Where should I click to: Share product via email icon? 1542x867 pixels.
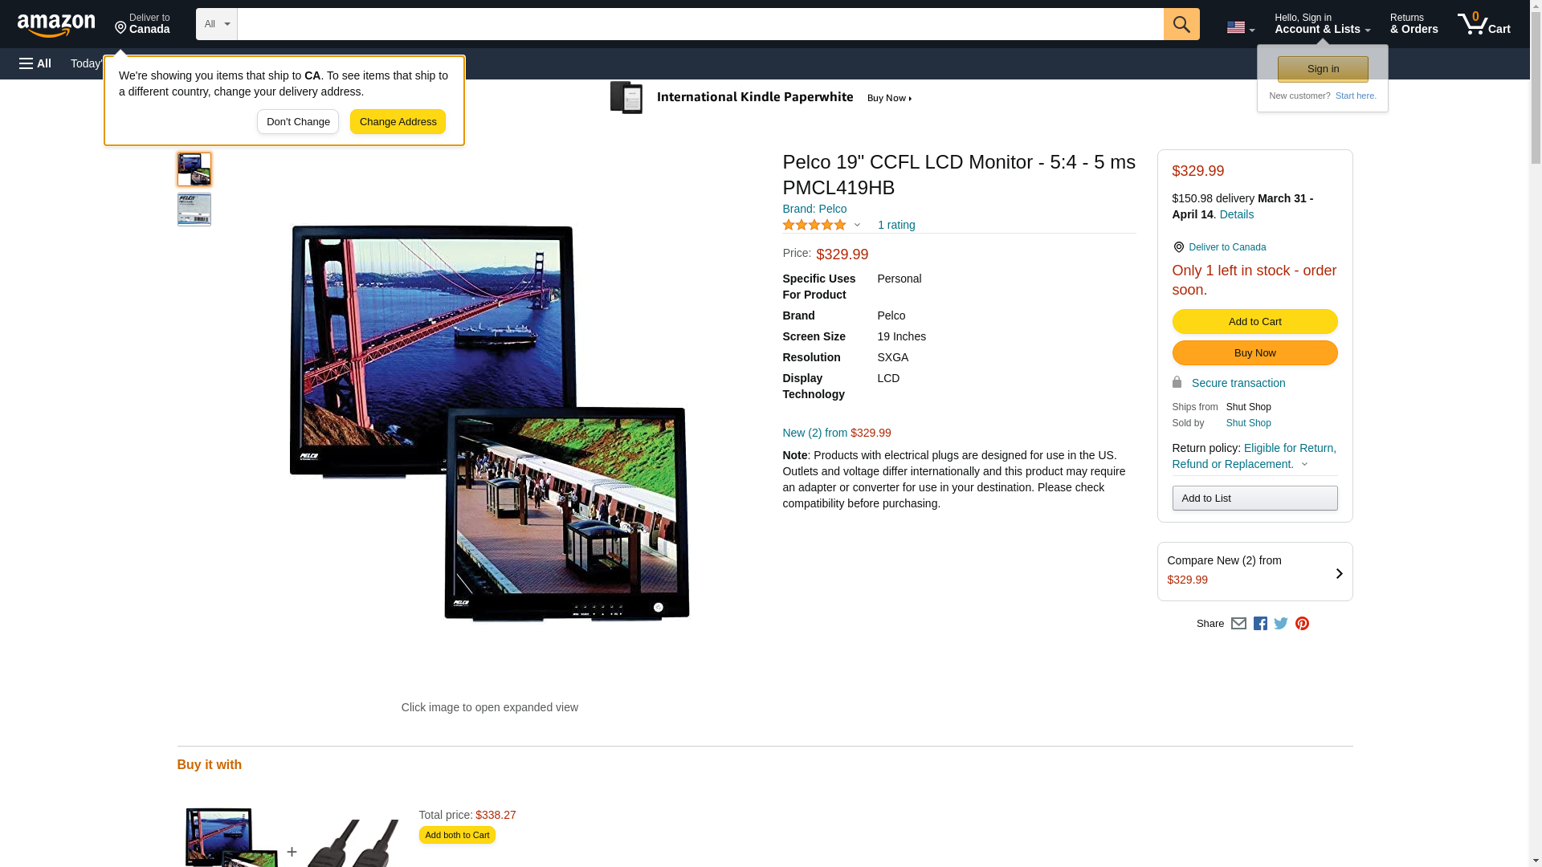(x=1238, y=624)
